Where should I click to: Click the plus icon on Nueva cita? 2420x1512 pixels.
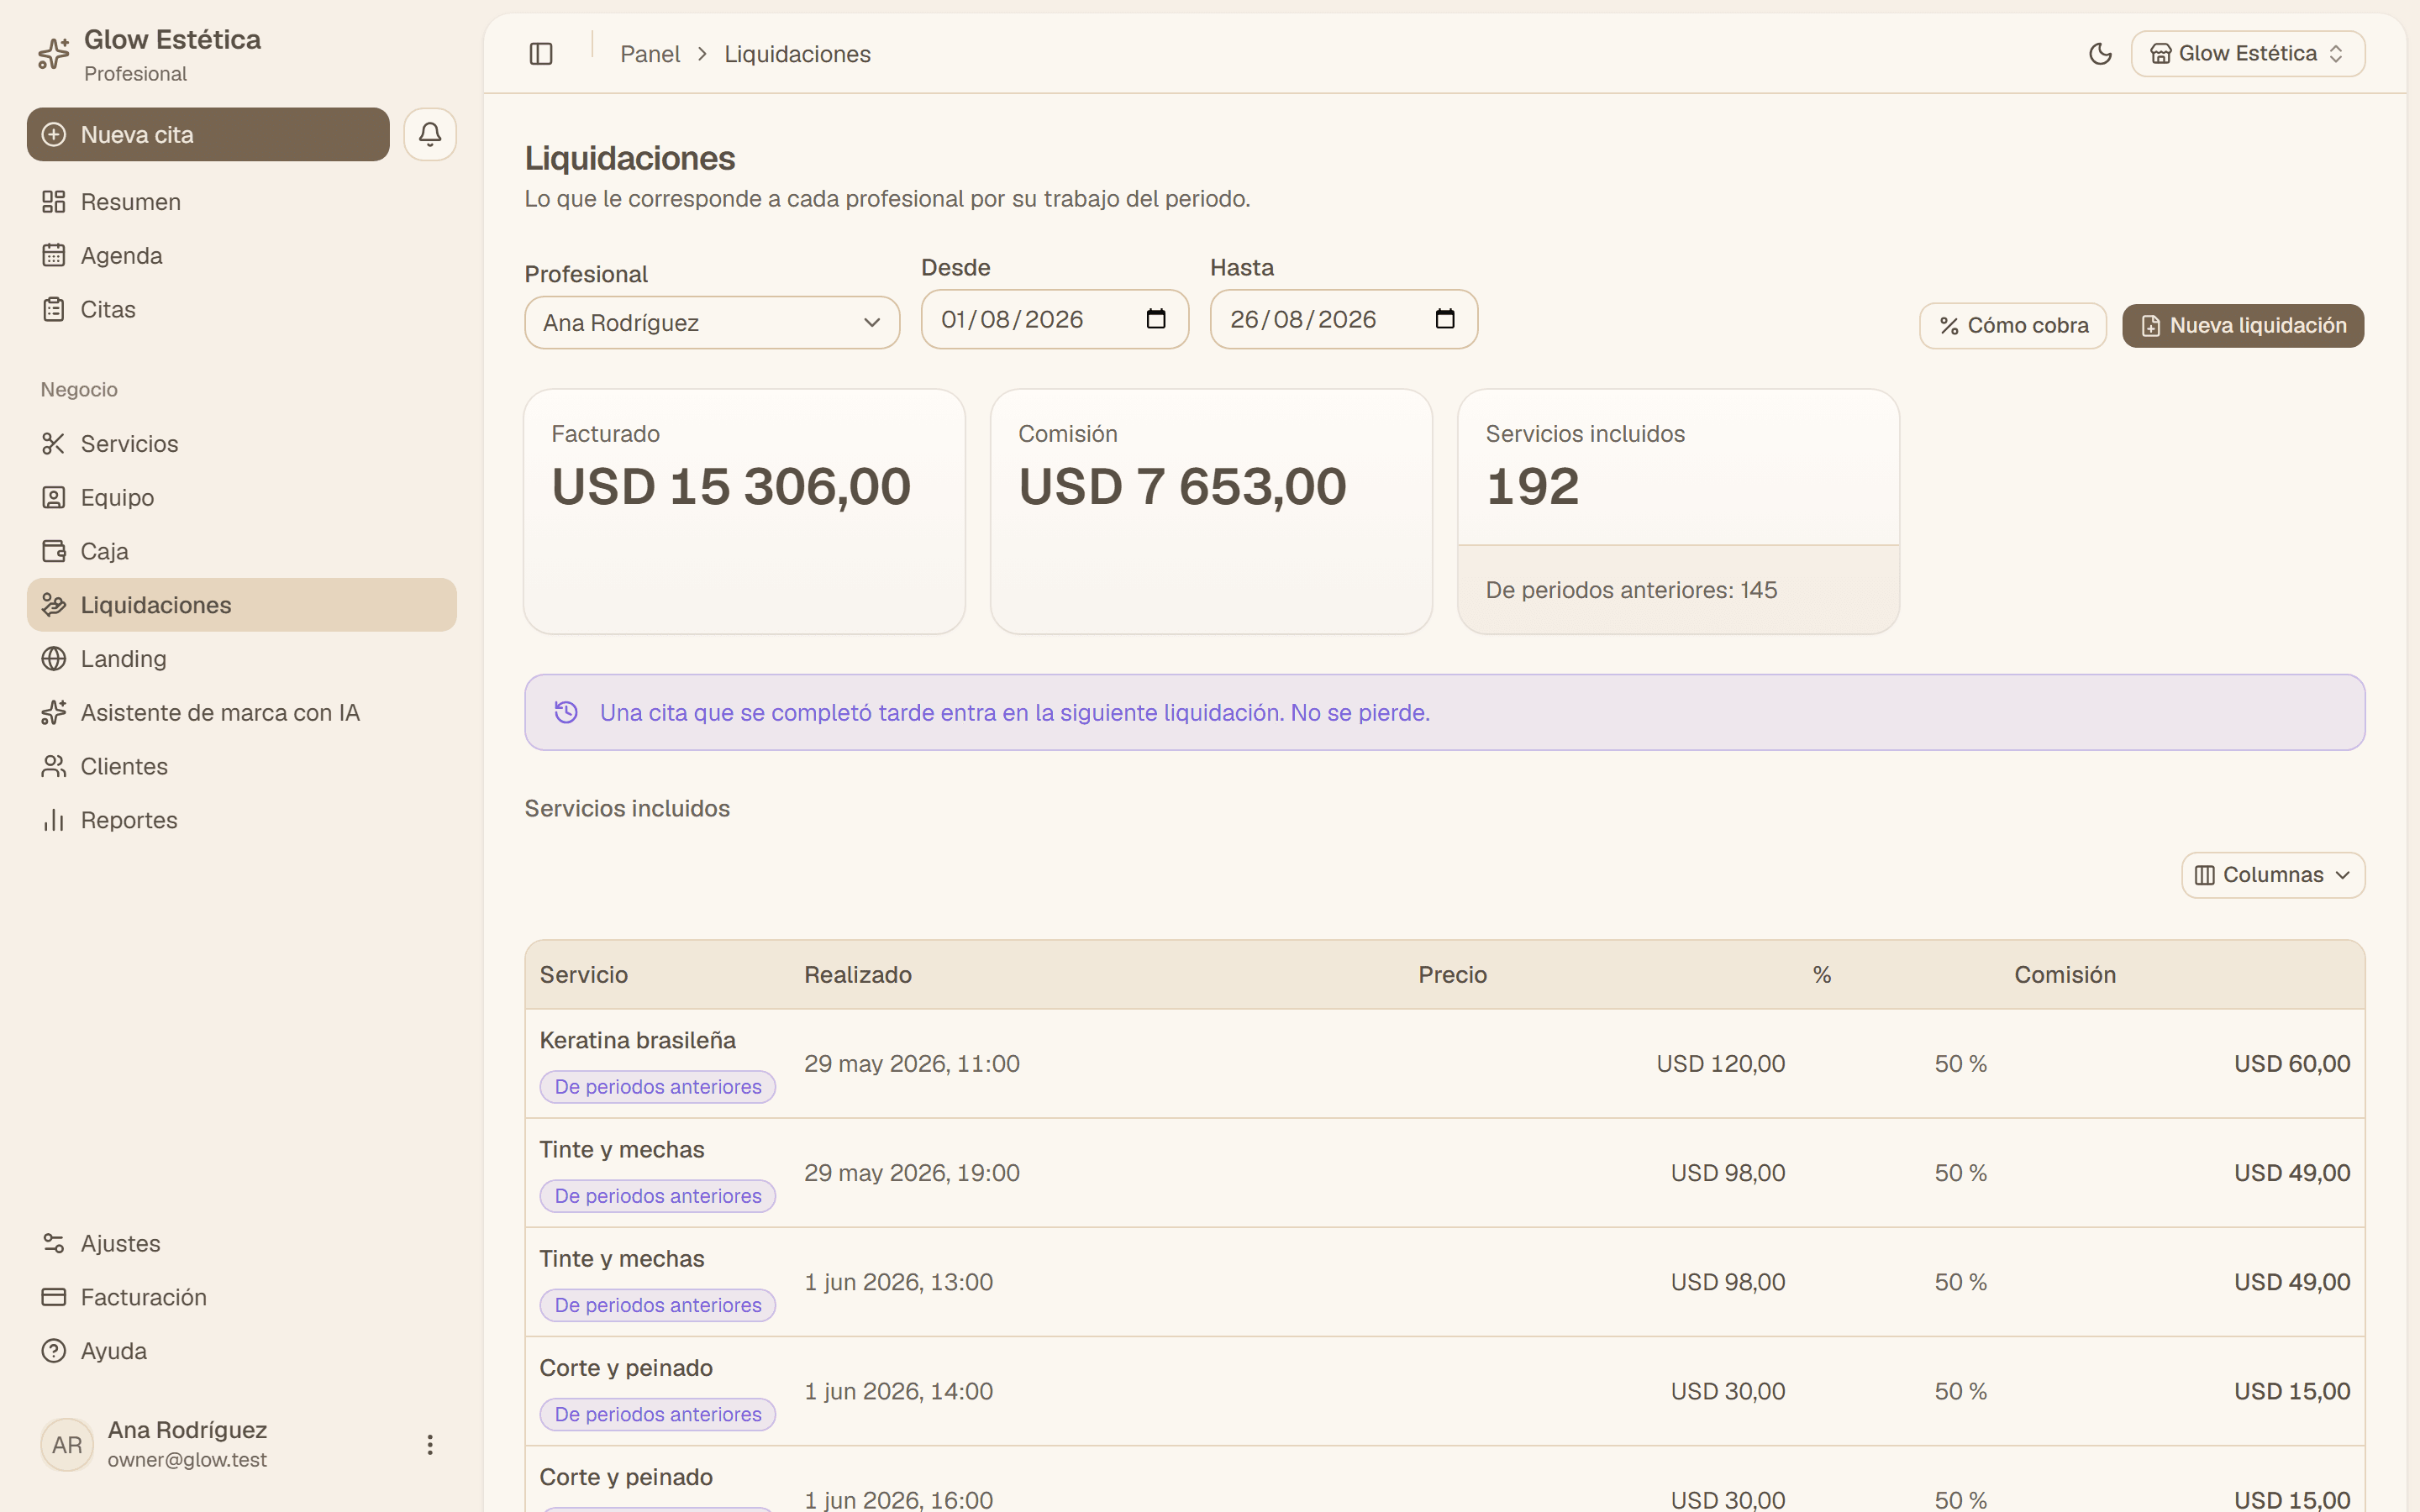[x=54, y=135]
